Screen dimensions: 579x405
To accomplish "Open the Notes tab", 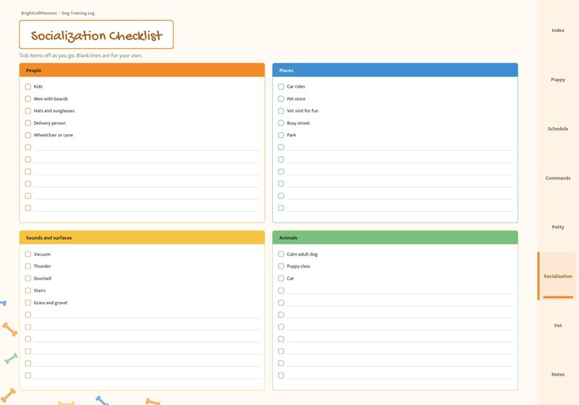I will click(x=558, y=374).
